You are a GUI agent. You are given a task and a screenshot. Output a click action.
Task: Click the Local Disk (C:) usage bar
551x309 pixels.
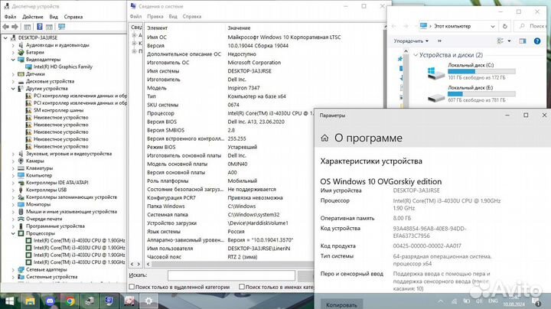(481, 72)
